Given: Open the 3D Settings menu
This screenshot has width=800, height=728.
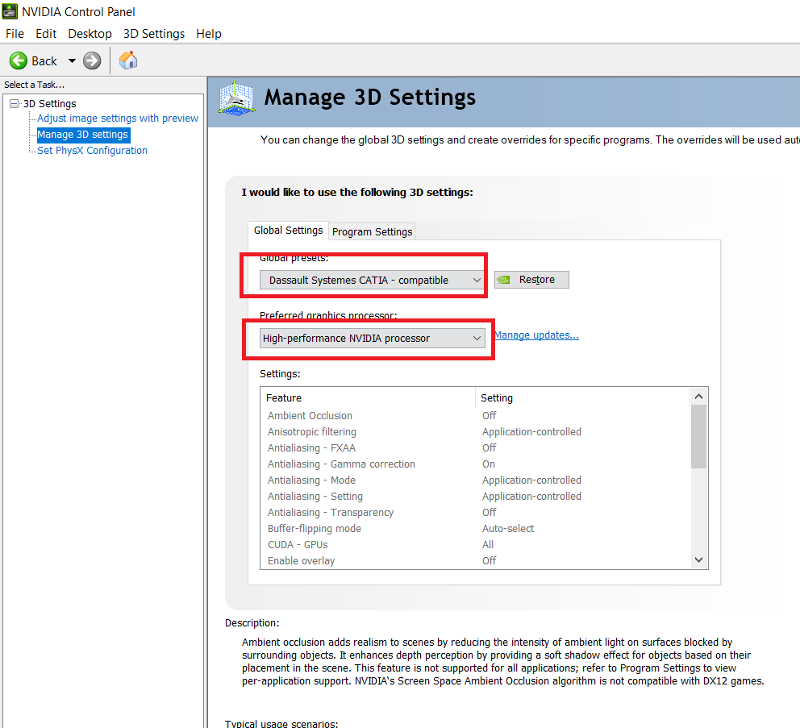Looking at the screenshot, I should [x=154, y=34].
